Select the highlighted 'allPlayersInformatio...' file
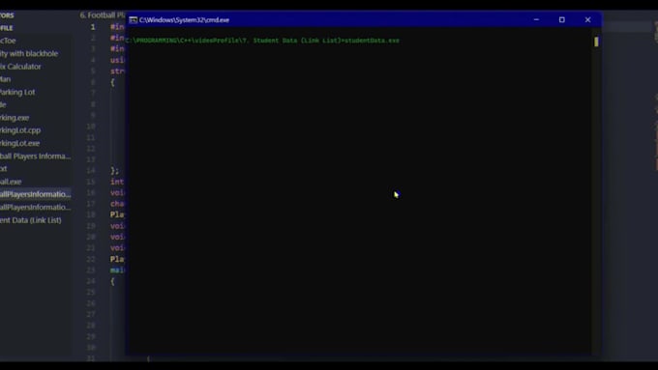Viewport: 658px width, 370px height. (35, 194)
